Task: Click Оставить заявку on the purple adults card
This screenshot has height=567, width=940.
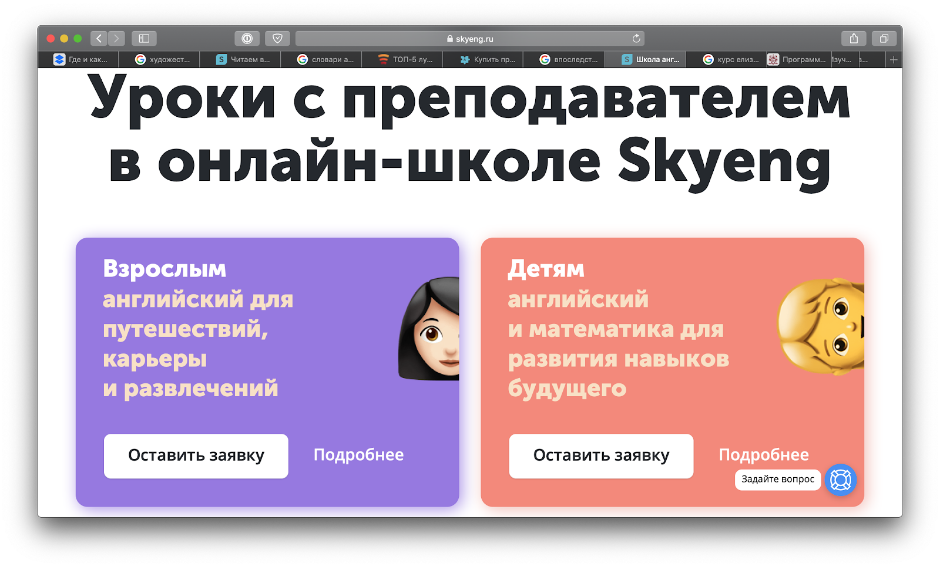Action: 196,456
